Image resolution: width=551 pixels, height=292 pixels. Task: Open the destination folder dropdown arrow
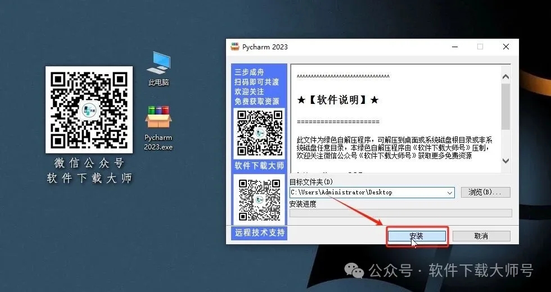coord(449,193)
